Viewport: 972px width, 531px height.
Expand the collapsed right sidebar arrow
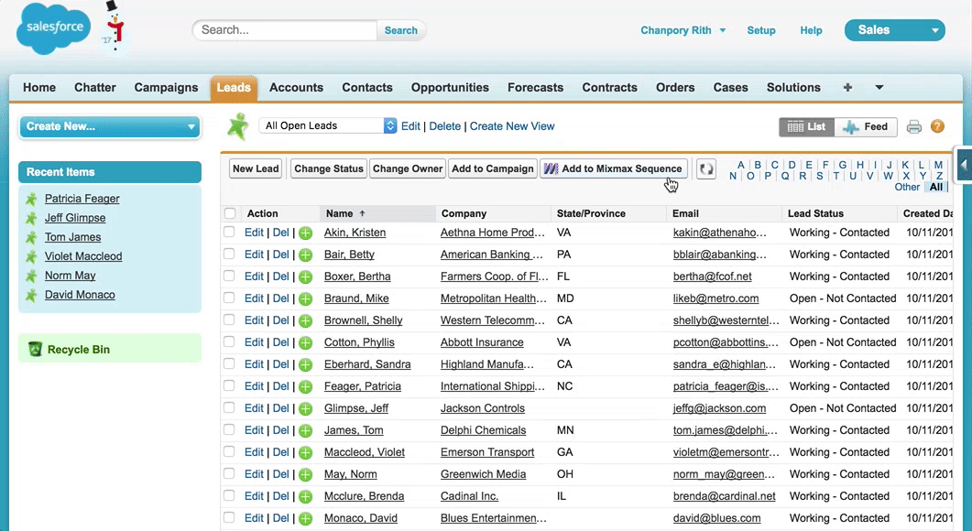964,164
